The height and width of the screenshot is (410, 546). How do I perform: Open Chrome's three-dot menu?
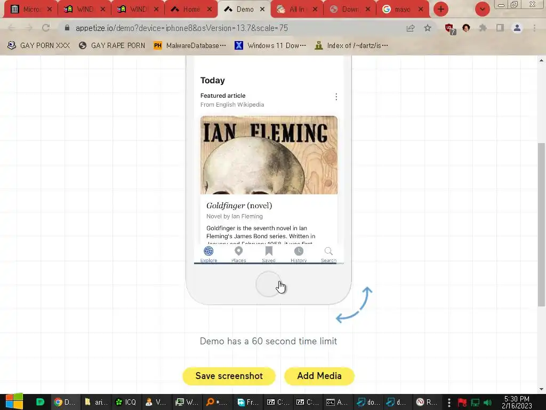(x=534, y=28)
